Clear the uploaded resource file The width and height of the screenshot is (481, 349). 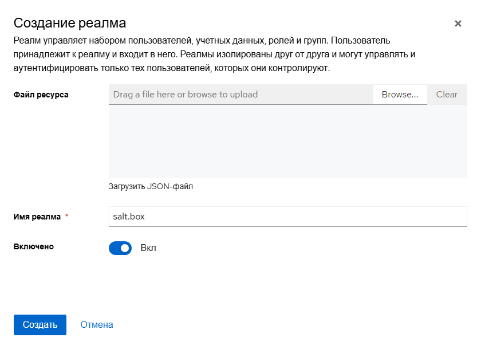(447, 94)
